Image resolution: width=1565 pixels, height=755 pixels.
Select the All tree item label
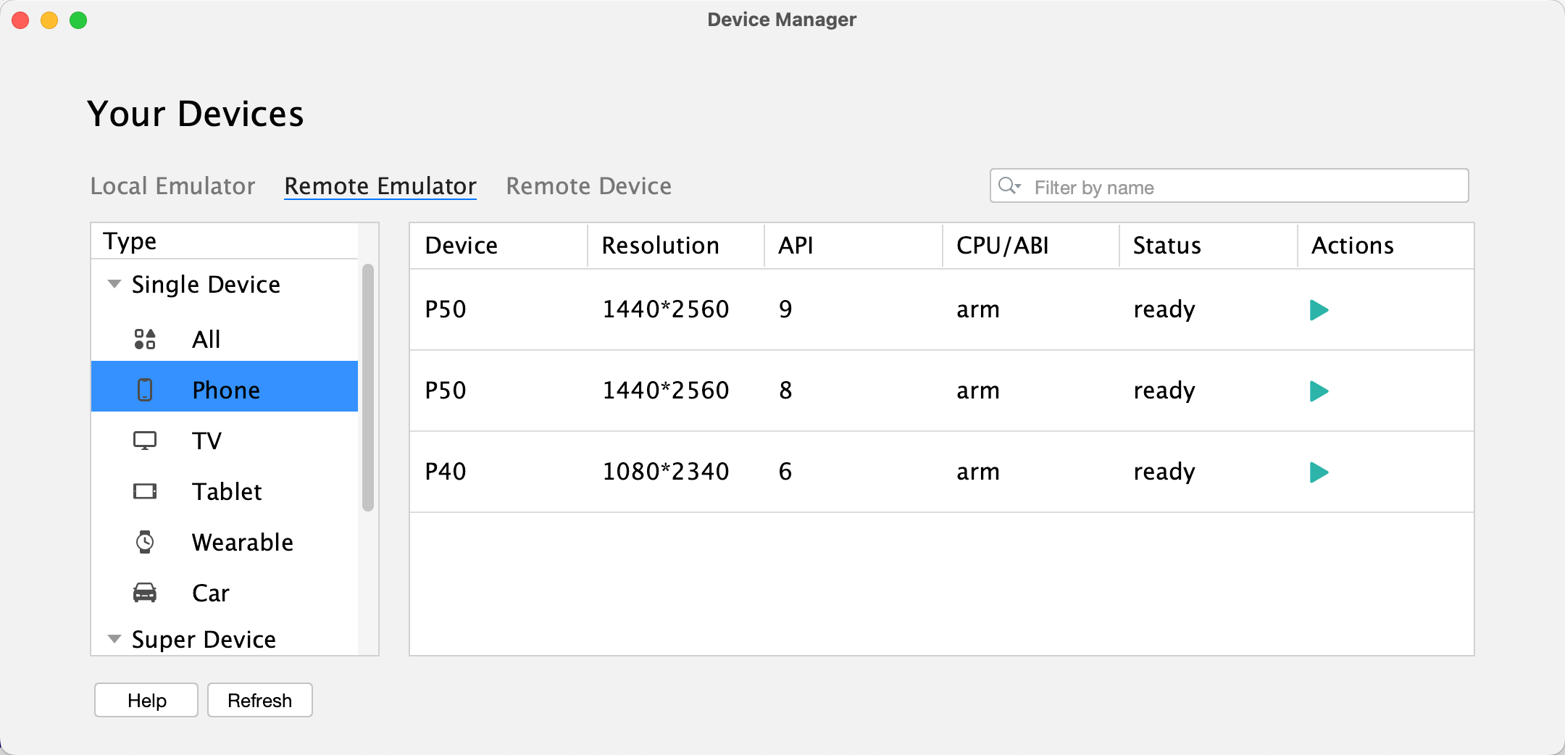(206, 339)
